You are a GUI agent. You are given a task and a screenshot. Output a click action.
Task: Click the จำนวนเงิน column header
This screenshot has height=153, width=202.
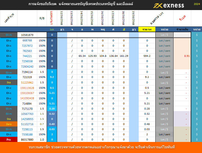tap(182, 29)
